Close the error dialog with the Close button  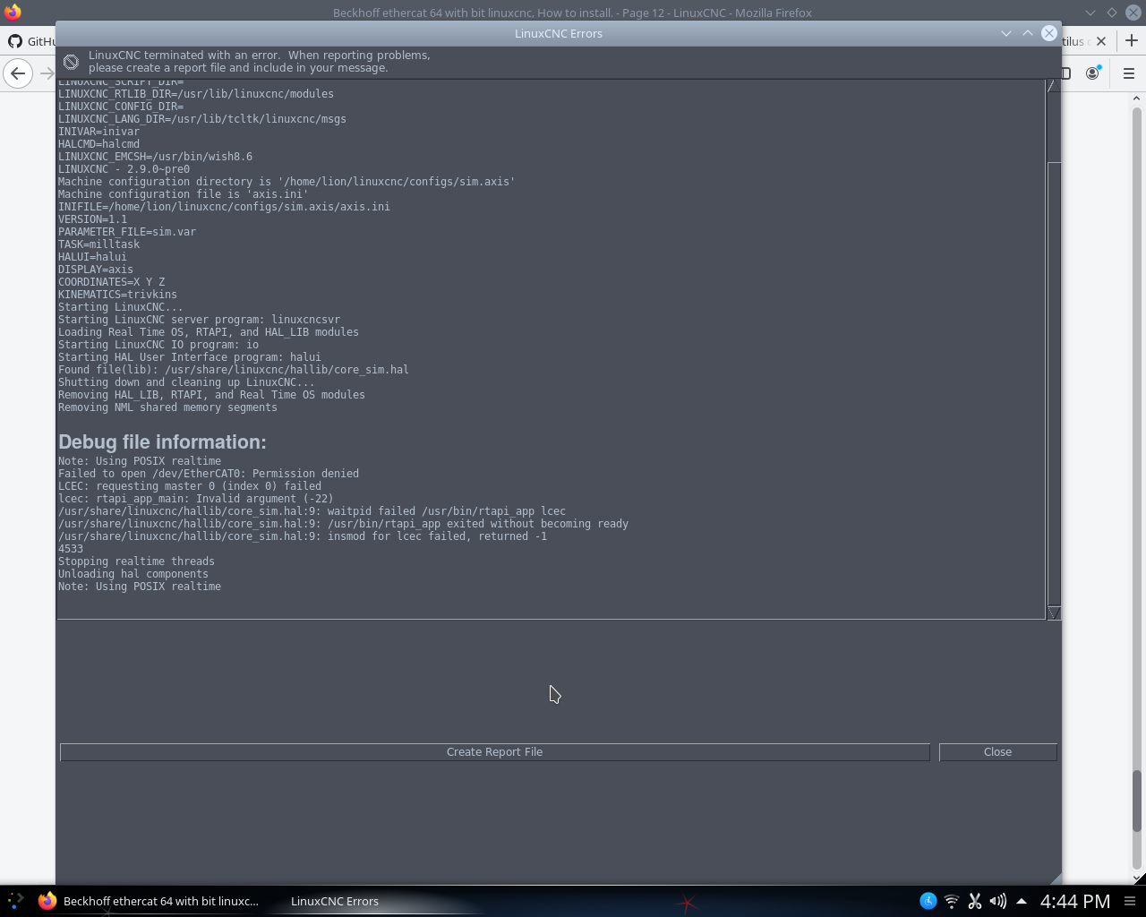[x=997, y=752]
